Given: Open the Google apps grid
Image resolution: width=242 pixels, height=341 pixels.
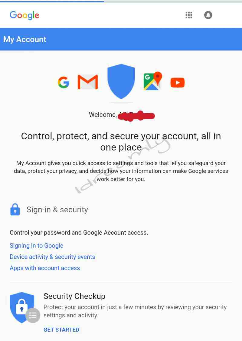Looking at the screenshot, I should [x=189, y=15].
